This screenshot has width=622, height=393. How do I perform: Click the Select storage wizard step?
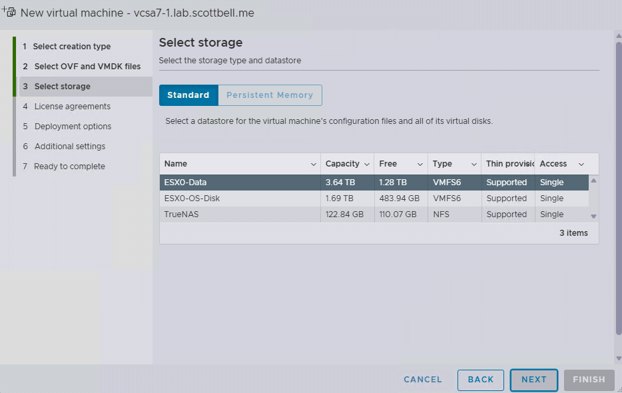click(63, 87)
